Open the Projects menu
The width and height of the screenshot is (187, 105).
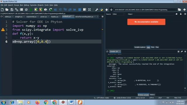click(x=41, y=5)
